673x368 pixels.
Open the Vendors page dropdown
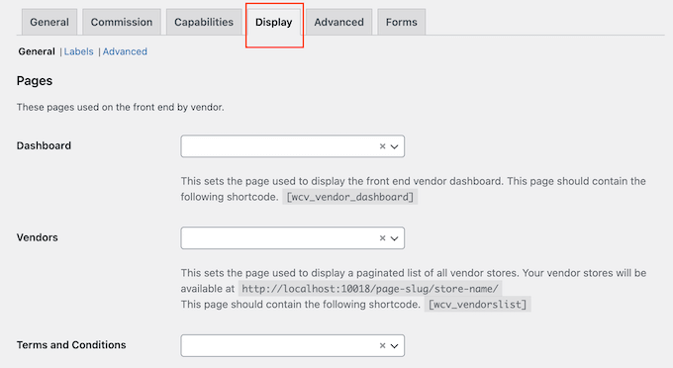click(292, 238)
